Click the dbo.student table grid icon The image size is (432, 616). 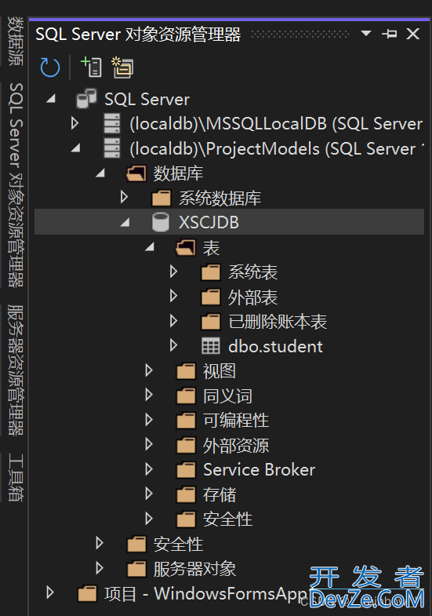tap(211, 346)
